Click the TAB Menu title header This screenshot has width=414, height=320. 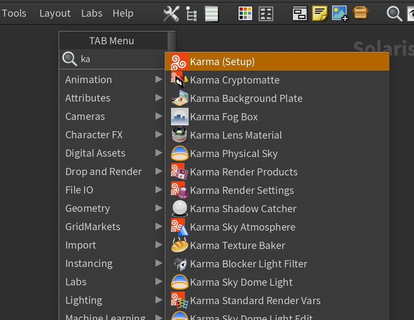point(111,41)
